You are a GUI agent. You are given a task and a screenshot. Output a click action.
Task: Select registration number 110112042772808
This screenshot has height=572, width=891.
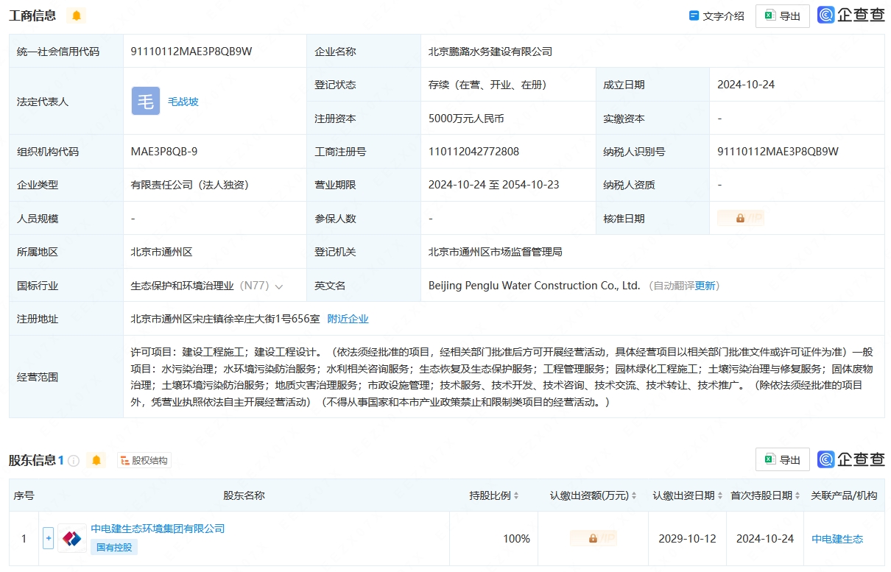click(473, 152)
